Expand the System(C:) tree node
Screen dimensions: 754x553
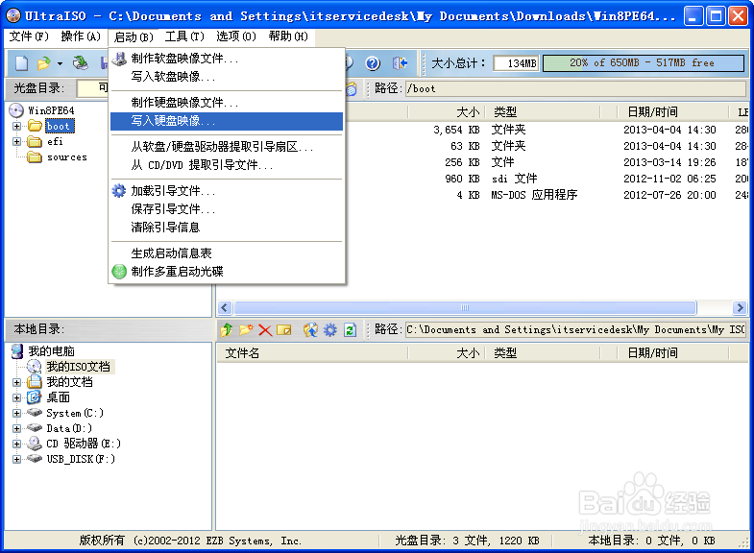pyautogui.click(x=17, y=413)
